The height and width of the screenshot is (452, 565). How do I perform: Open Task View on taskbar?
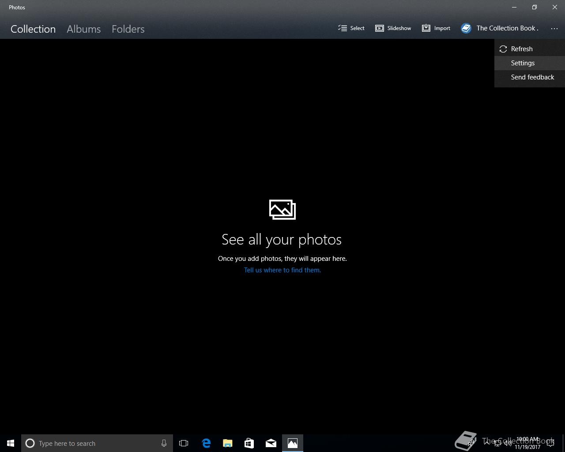point(184,443)
